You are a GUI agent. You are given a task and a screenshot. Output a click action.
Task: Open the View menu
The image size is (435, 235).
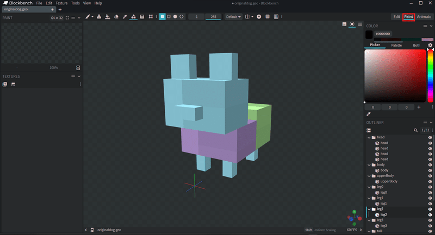[x=87, y=3]
